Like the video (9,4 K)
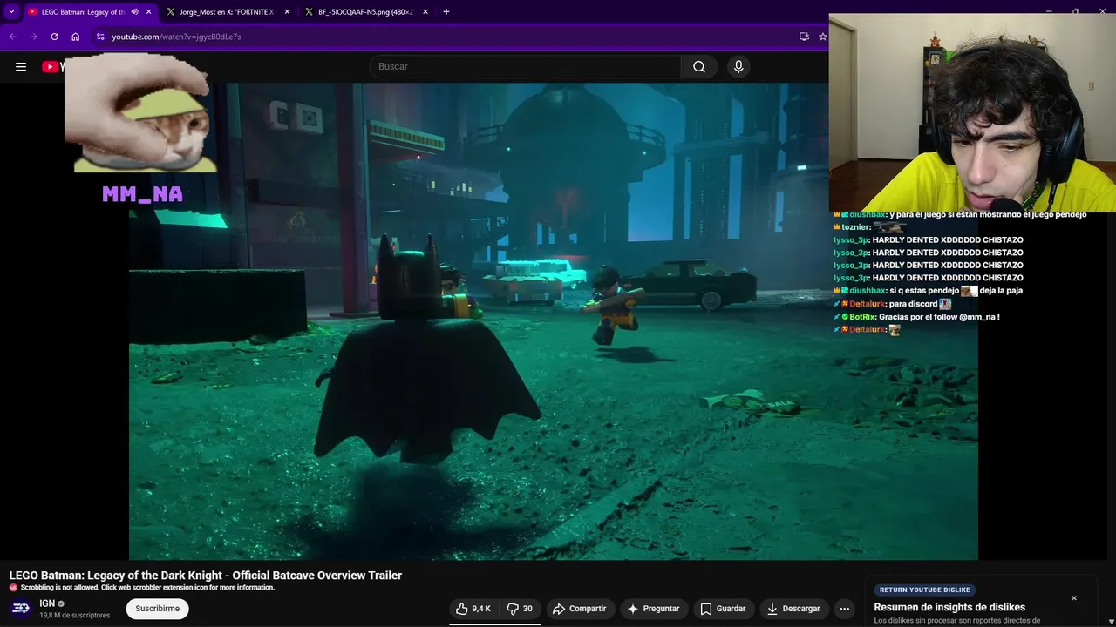The image size is (1116, 627). (473, 609)
